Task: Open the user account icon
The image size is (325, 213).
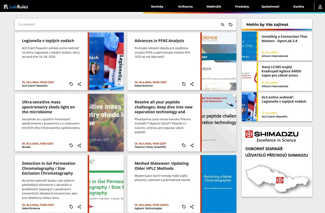Action: (320, 7)
